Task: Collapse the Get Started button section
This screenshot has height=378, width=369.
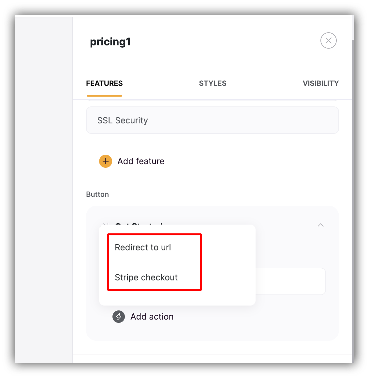Action: tap(320, 225)
